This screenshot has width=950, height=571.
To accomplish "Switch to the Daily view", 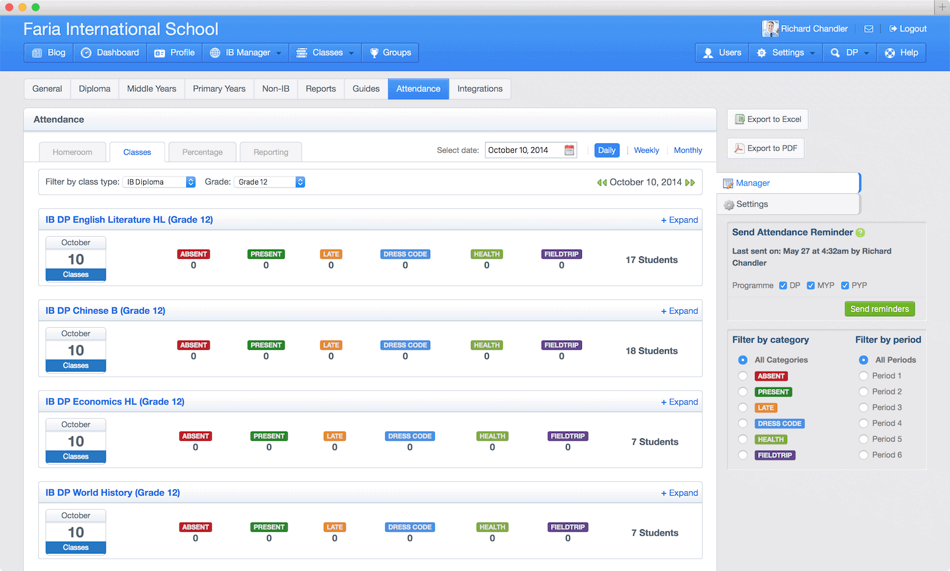I will pos(607,150).
